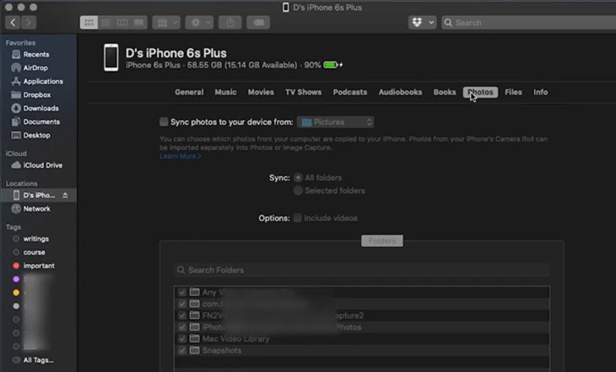The height and width of the screenshot is (372, 616).
Task: Open the gear action menu
Action: [x=200, y=23]
